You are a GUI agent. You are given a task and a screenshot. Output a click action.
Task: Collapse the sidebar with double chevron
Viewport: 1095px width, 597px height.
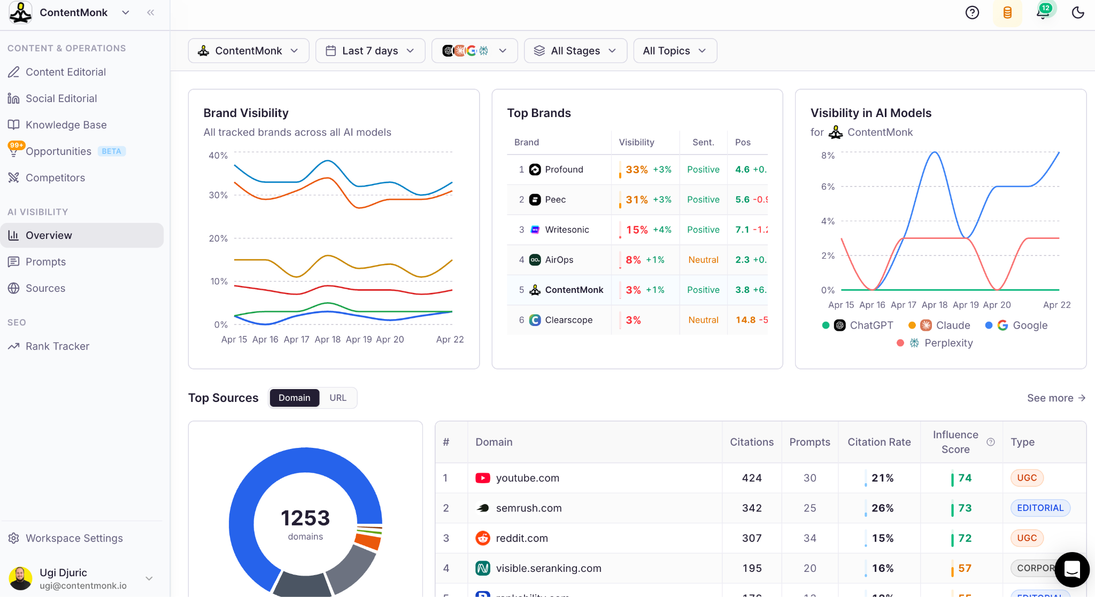(151, 12)
